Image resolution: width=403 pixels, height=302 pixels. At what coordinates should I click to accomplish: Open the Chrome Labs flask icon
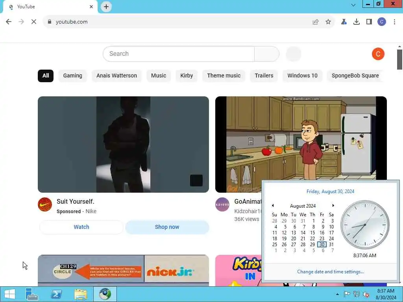point(344,22)
